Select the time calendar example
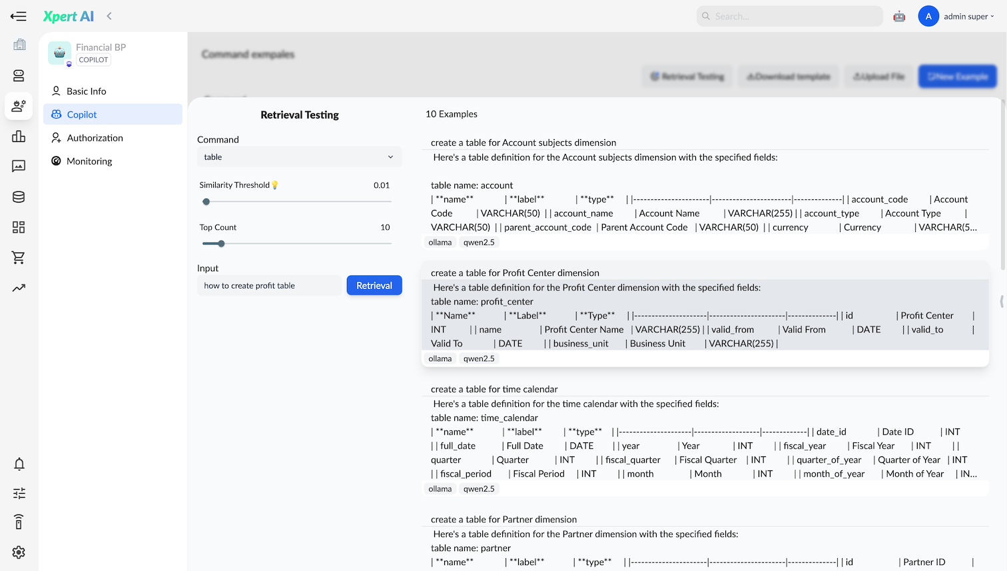1007x571 pixels. 705,438
